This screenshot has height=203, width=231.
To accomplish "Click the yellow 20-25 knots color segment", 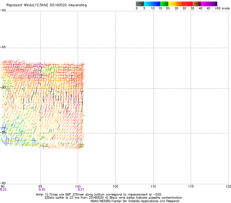I will click(172, 4).
